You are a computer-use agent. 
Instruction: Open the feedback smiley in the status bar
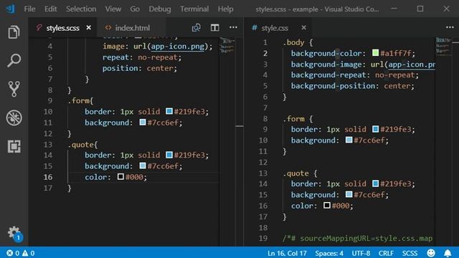tap(431, 253)
